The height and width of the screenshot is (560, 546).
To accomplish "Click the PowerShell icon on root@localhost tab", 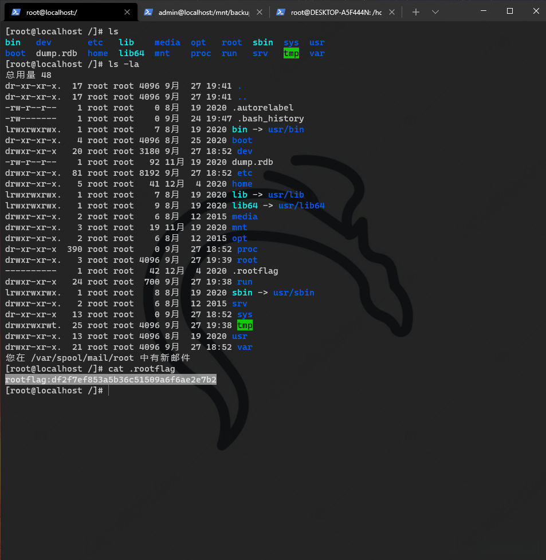I will click(x=16, y=12).
